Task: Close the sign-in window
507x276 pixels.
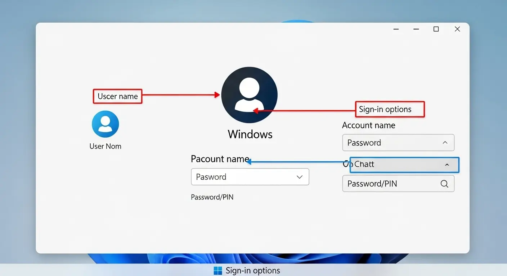Action: click(457, 29)
